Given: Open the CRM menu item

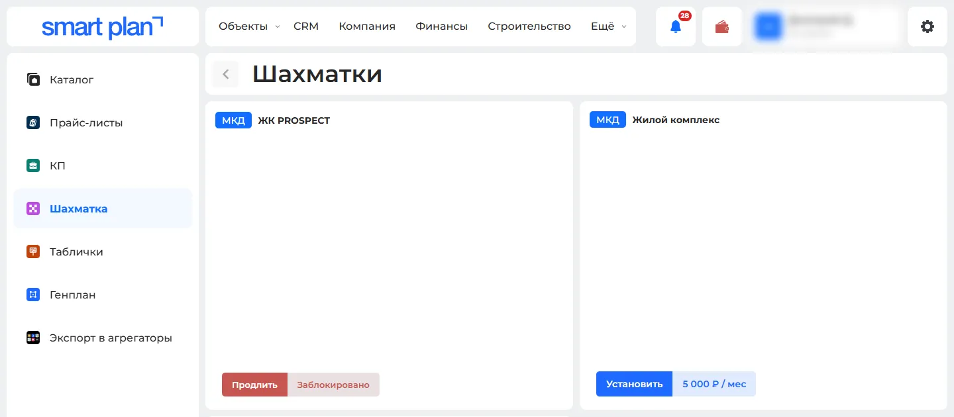Looking at the screenshot, I should point(306,26).
